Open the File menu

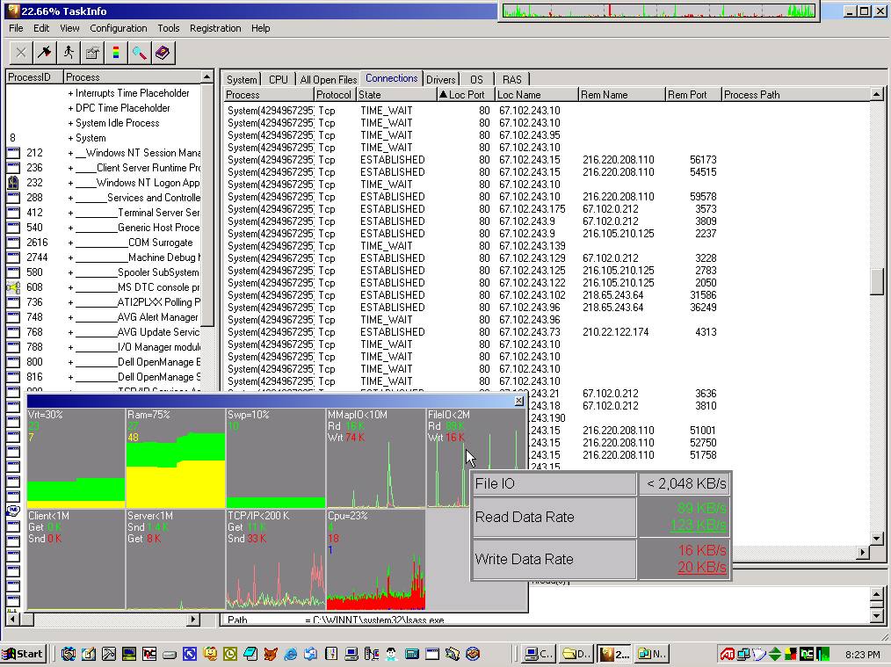pyautogui.click(x=16, y=28)
